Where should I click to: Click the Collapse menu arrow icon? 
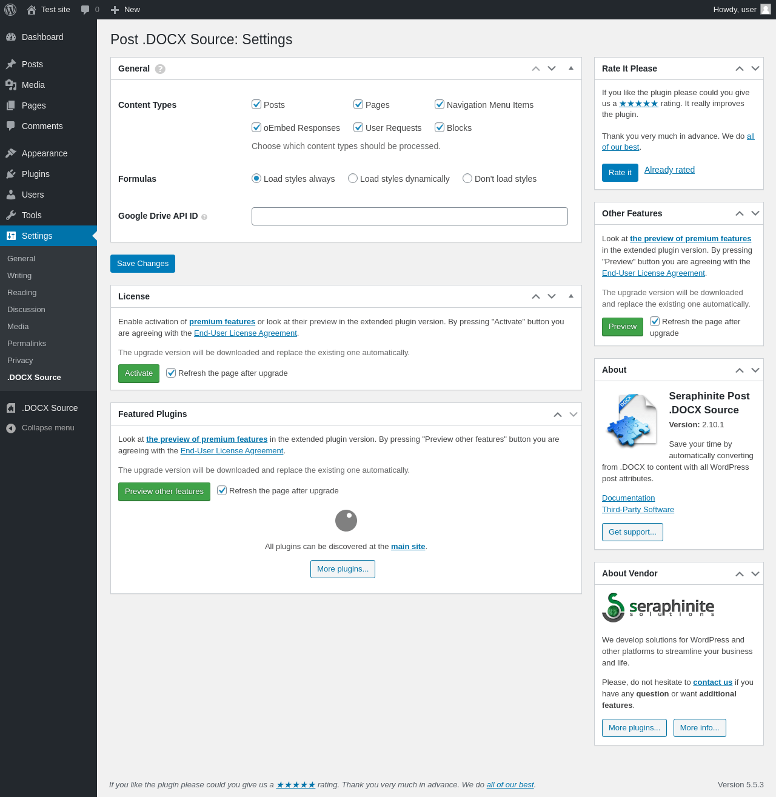click(x=11, y=429)
